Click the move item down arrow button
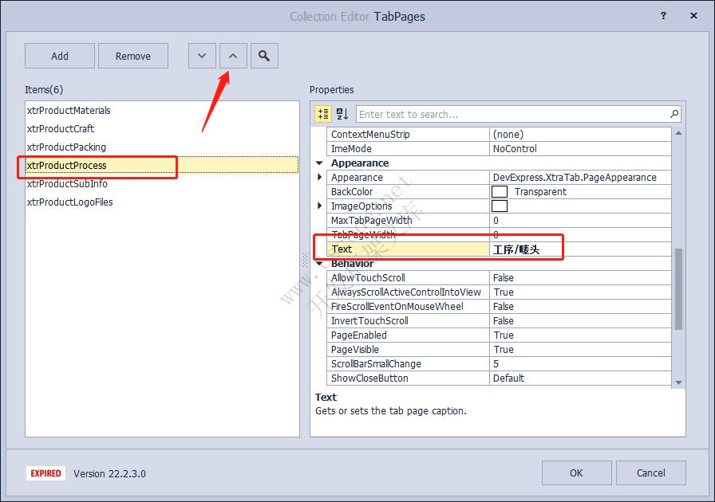 (202, 56)
